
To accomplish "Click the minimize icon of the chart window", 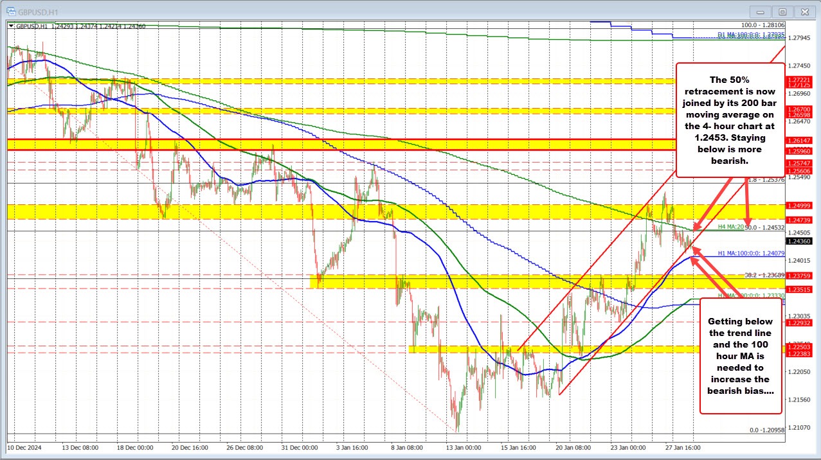I will (x=760, y=11).
